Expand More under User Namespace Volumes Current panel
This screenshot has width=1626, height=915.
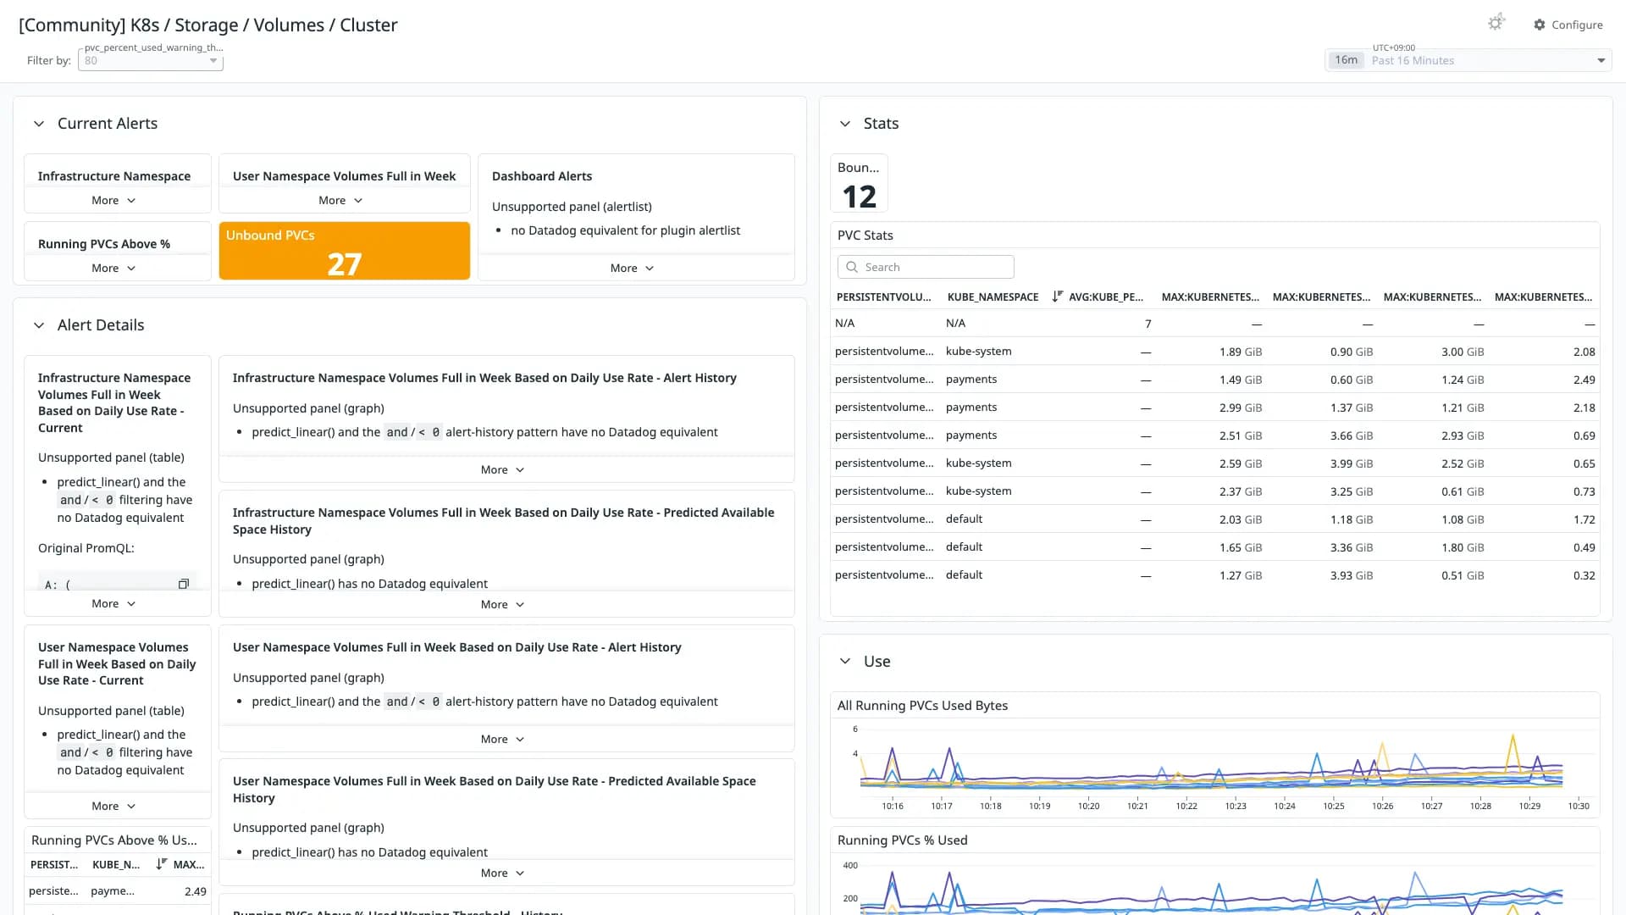tap(113, 807)
